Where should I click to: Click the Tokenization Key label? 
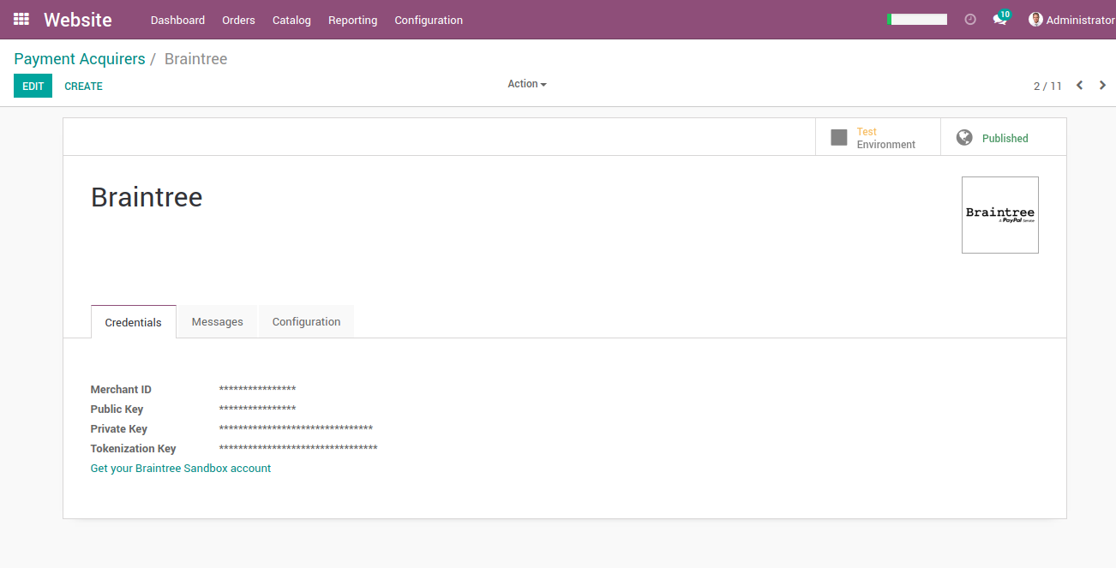tap(134, 449)
